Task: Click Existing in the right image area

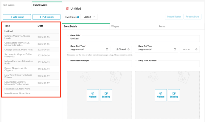Action: tap(174, 95)
